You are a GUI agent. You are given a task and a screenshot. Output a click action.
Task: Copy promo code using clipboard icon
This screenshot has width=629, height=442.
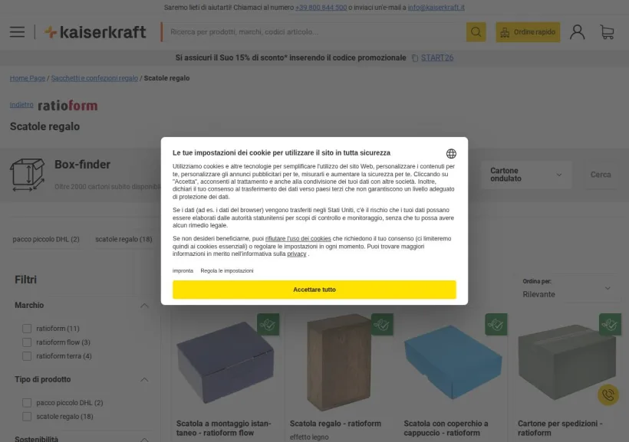(x=415, y=58)
